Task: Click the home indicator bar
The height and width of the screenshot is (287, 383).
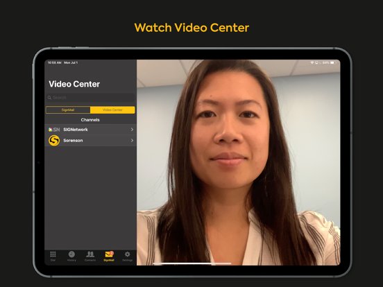Action: [192, 263]
